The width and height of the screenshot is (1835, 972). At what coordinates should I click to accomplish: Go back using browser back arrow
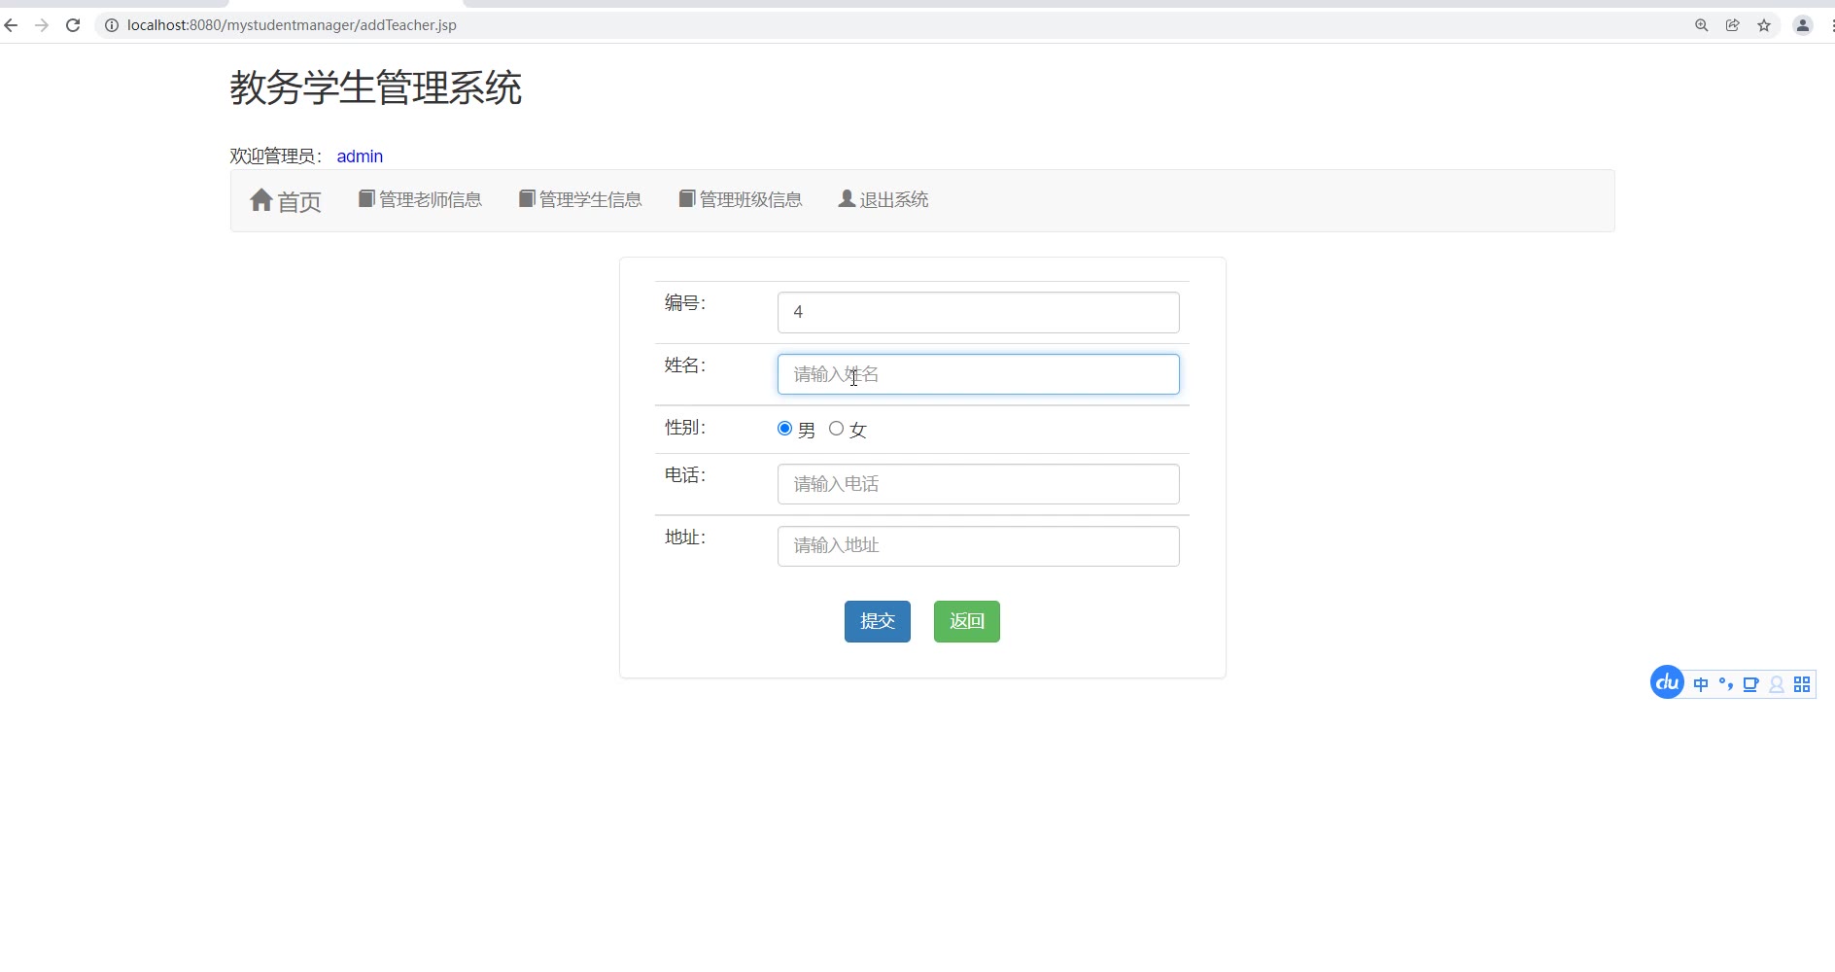click(x=12, y=25)
